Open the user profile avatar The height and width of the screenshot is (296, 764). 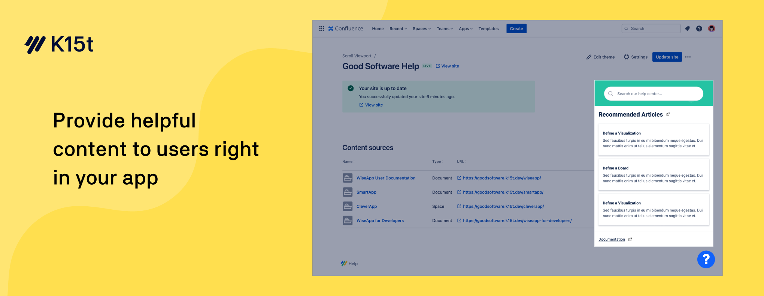pyautogui.click(x=712, y=28)
